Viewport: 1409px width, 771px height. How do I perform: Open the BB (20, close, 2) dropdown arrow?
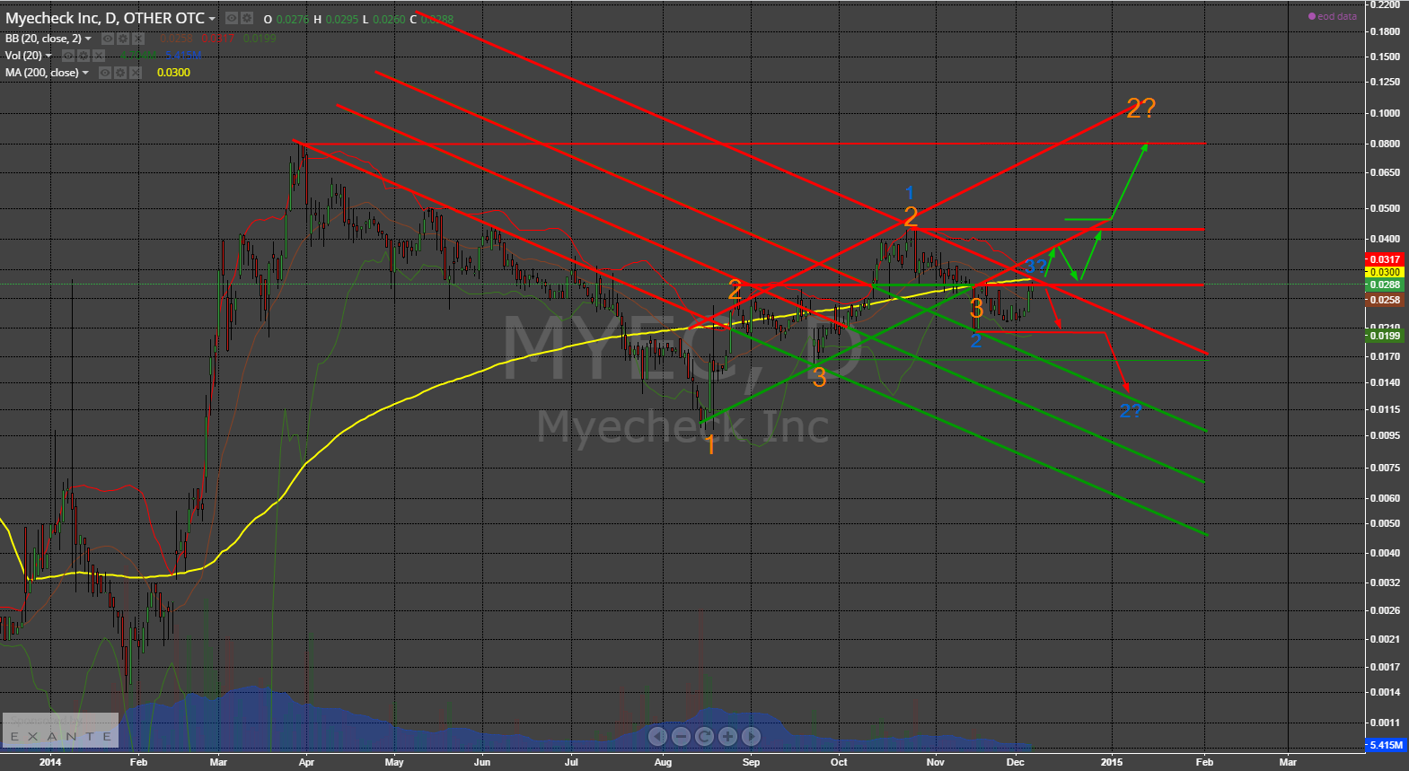tap(88, 39)
